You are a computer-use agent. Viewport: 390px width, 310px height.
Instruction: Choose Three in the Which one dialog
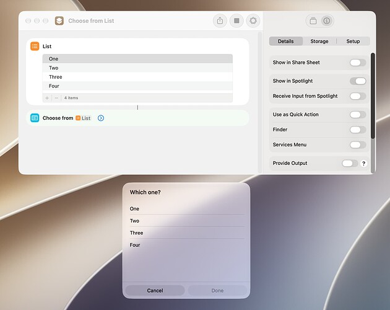click(187, 232)
